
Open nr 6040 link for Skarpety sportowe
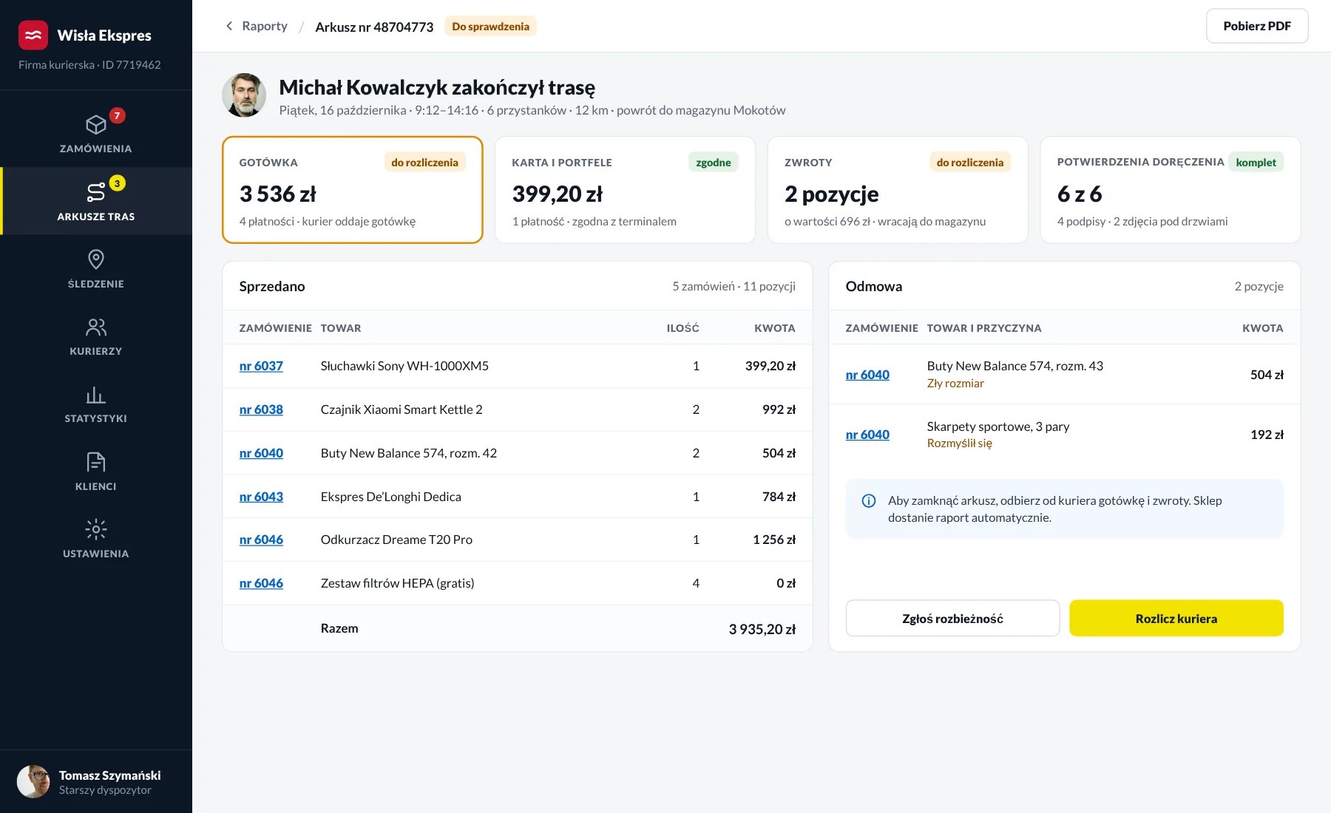[867, 435]
